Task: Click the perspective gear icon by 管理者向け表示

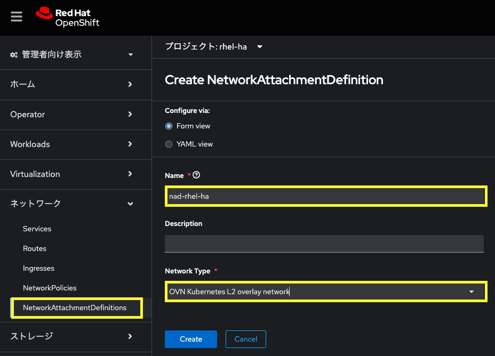Action: [x=13, y=53]
